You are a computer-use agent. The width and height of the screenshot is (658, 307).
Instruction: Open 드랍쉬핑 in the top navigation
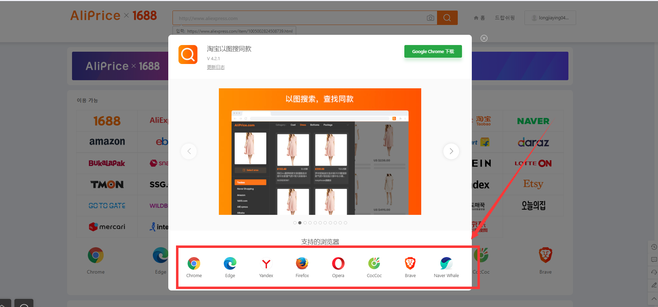[x=505, y=18]
